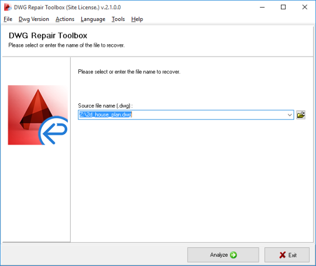316x266 pixels.
Task: Open the Help menu
Action: [x=137, y=19]
